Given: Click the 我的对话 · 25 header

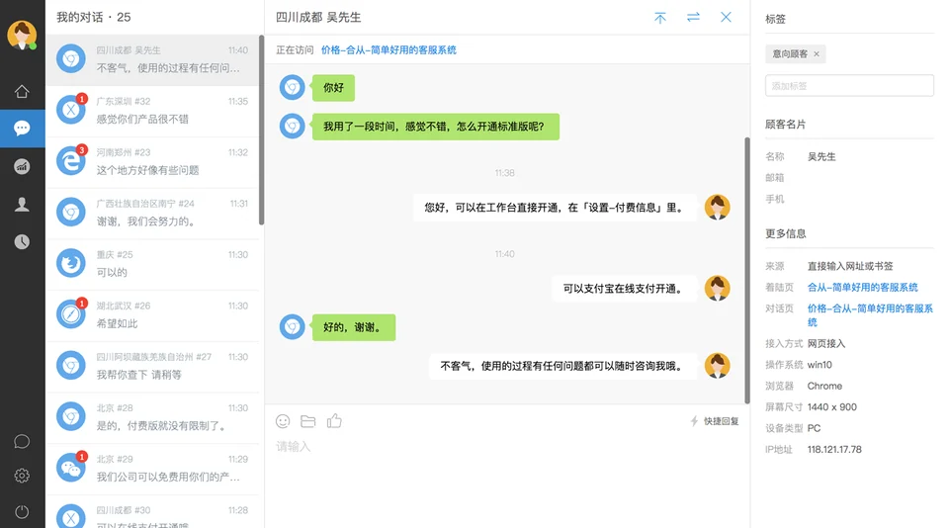Looking at the screenshot, I should [93, 17].
